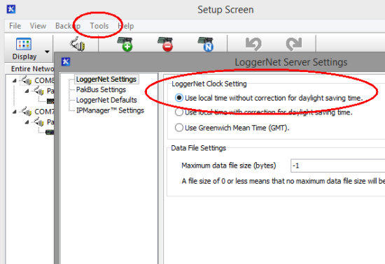Click the LoggerNet Server Settings window icon
Viewport: 385px width, 264px height.
coord(66,61)
